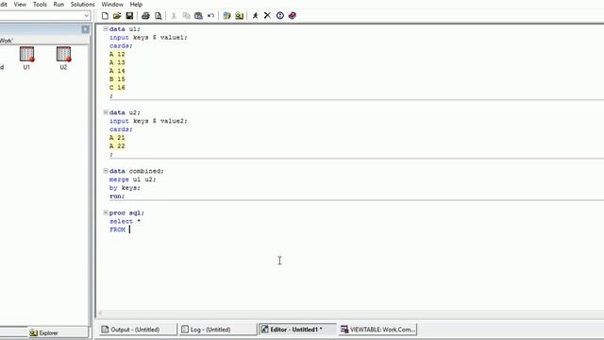The image size is (604, 340).
Task: Collapse the data u2 step
Action: click(106, 112)
